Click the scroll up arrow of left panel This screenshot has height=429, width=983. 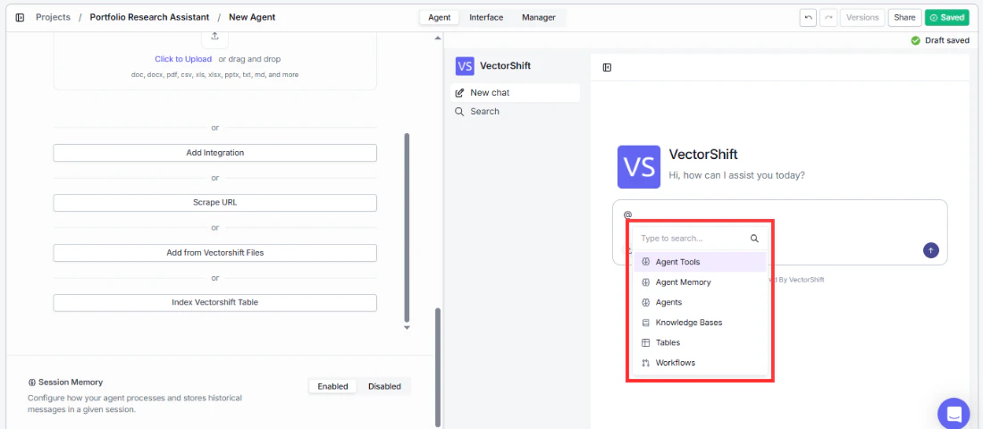[x=438, y=38]
